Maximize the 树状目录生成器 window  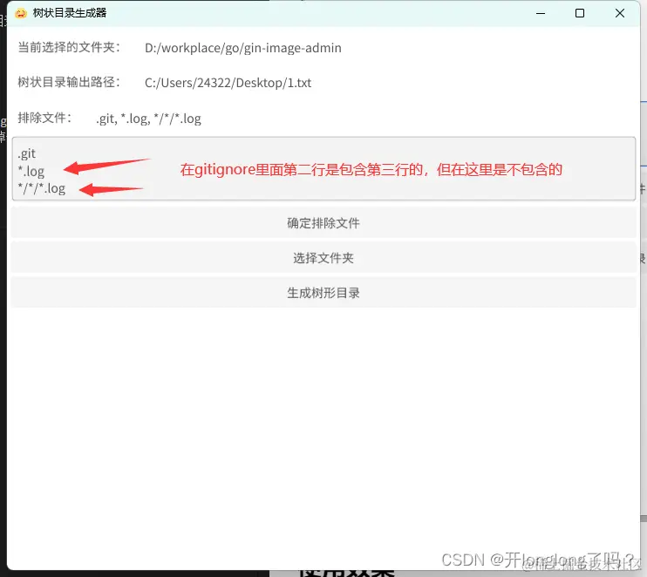580,13
